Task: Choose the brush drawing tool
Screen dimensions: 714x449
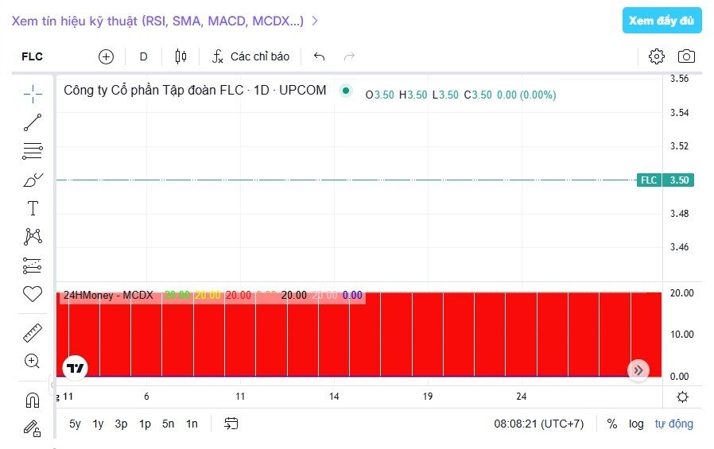Action: coord(33,180)
